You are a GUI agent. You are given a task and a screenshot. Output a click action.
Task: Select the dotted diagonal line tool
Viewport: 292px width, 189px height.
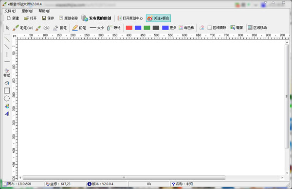click(7, 39)
